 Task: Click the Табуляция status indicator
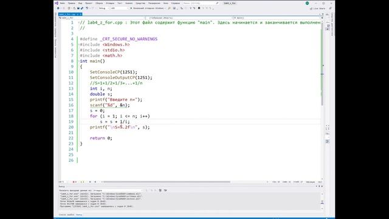(311, 182)
